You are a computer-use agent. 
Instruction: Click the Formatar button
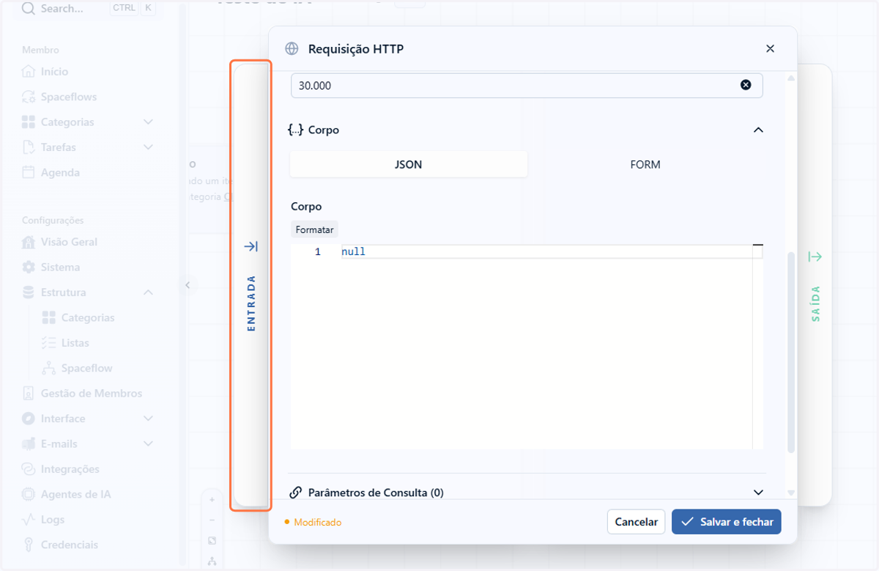coord(314,229)
